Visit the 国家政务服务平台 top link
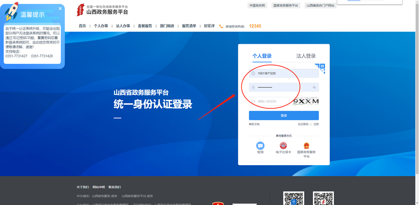419x205 pixels. (286, 5)
